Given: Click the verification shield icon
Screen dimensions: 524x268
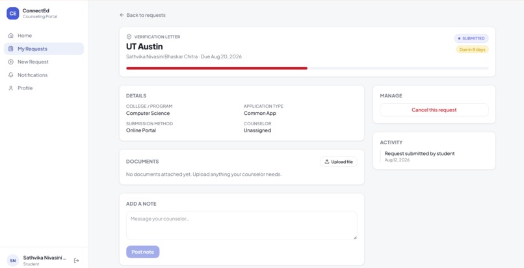Looking at the screenshot, I should (129, 37).
